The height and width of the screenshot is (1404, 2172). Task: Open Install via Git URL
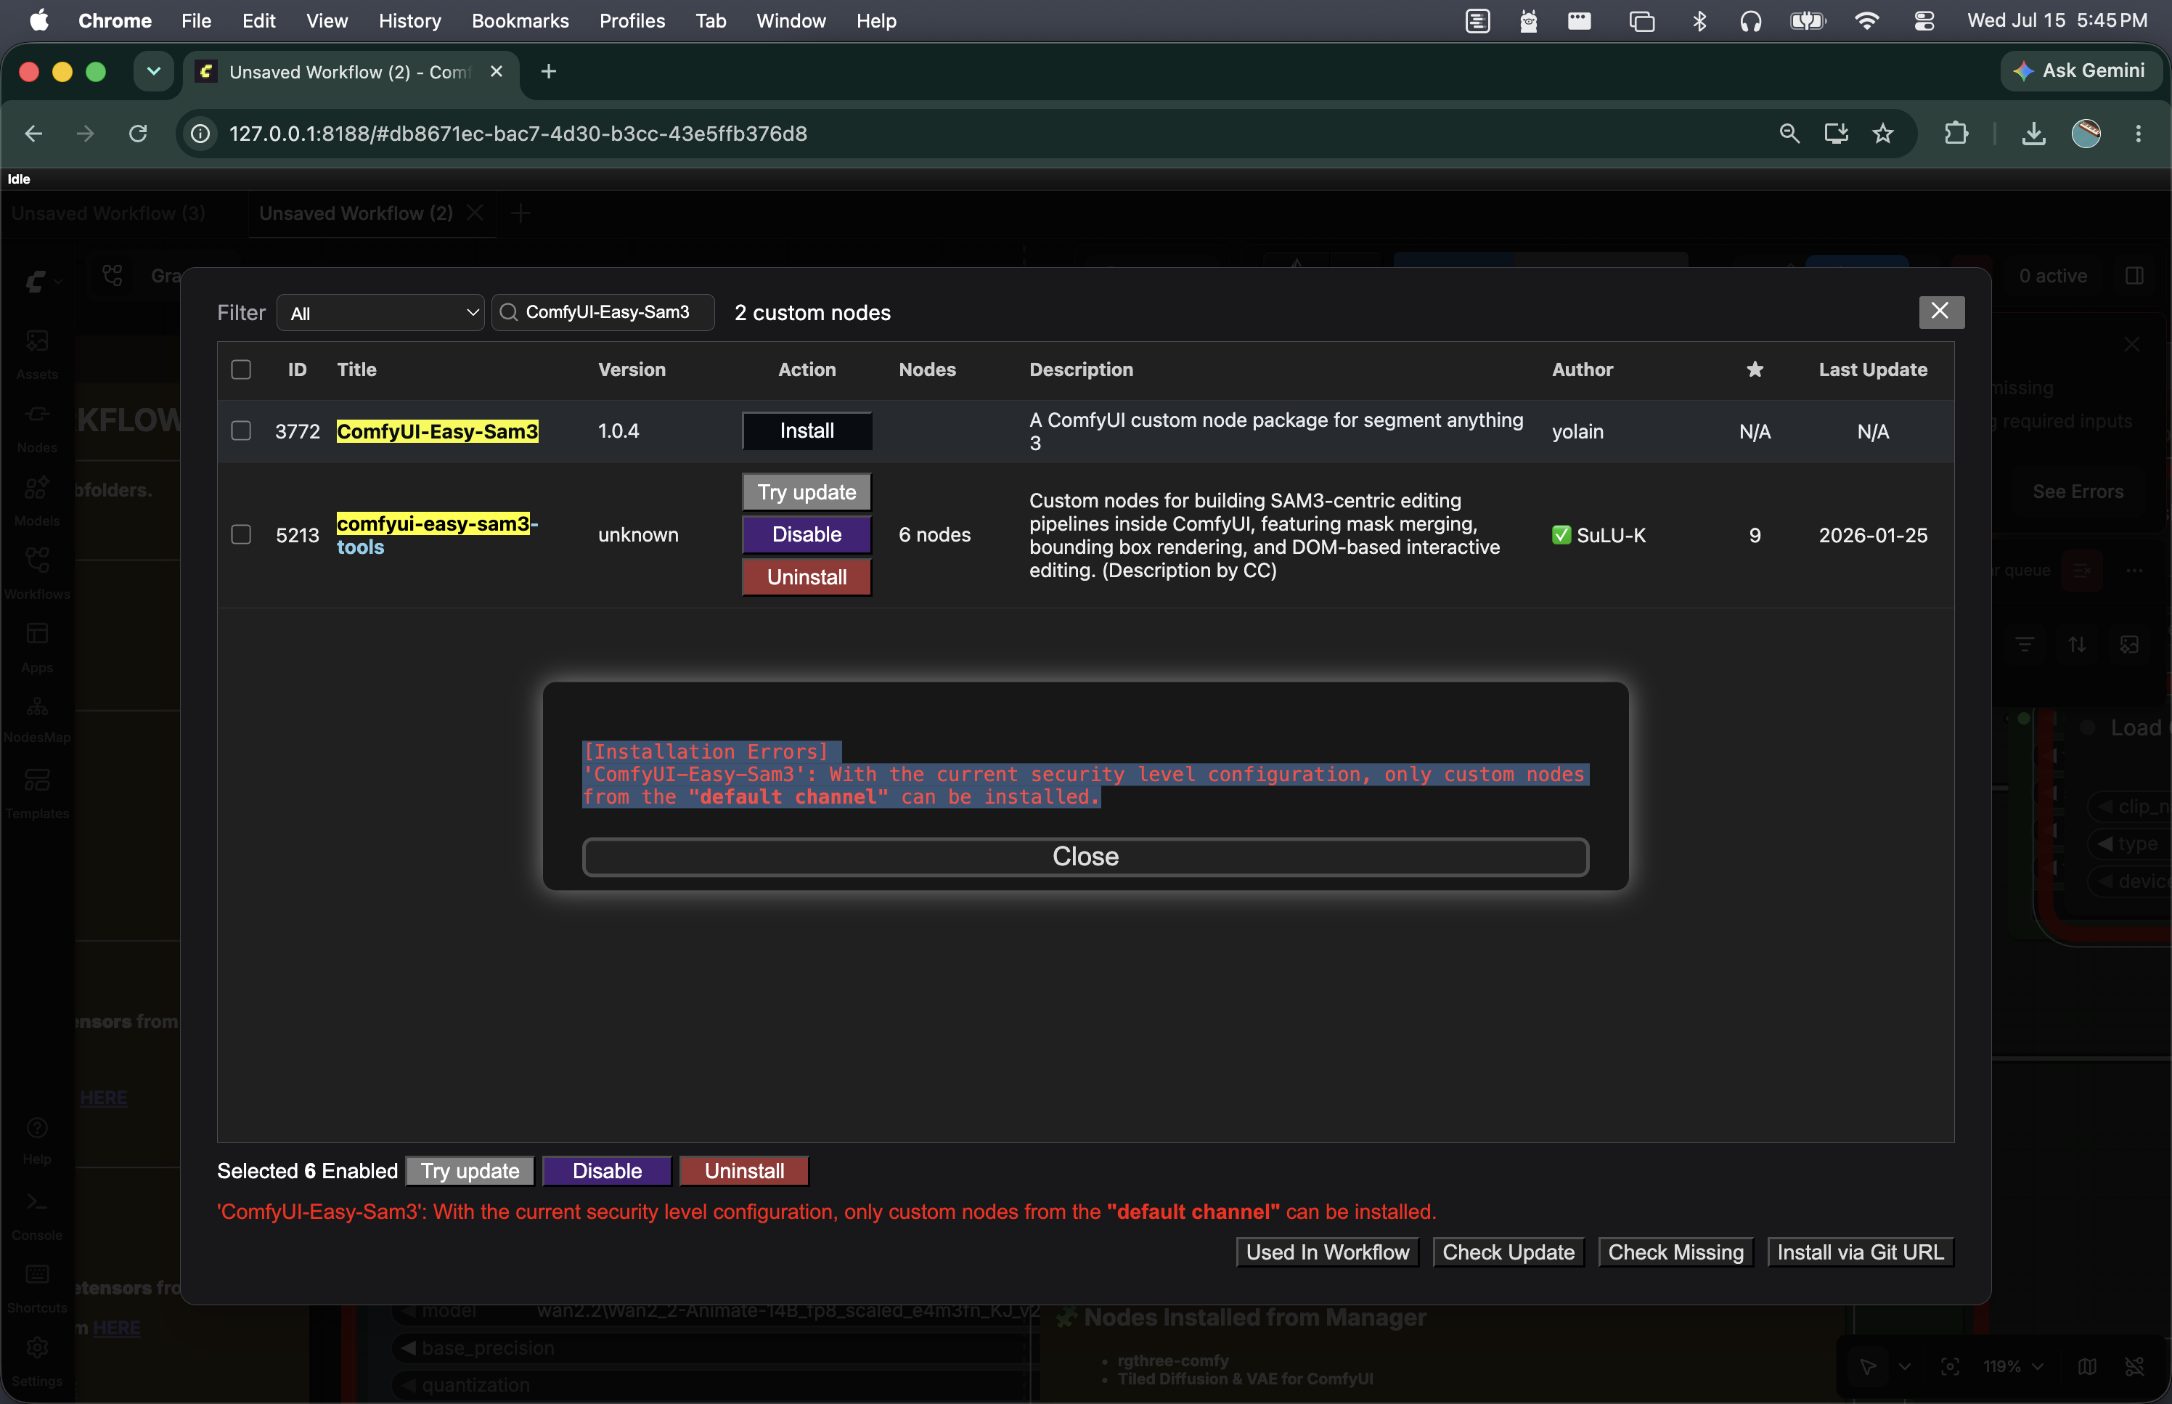[1861, 1252]
